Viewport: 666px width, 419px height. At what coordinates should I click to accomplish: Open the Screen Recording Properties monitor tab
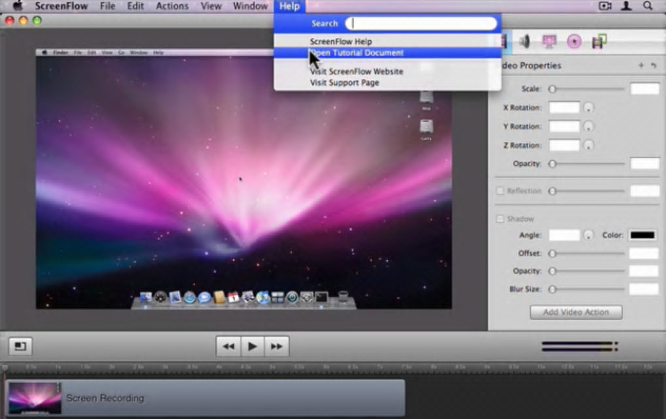coord(549,41)
